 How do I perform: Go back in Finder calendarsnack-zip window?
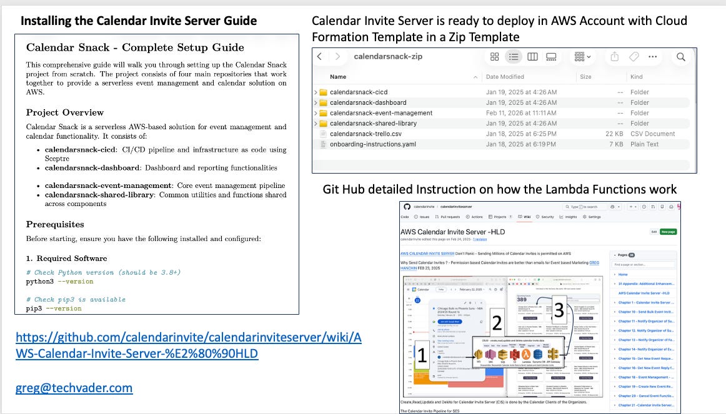point(319,56)
